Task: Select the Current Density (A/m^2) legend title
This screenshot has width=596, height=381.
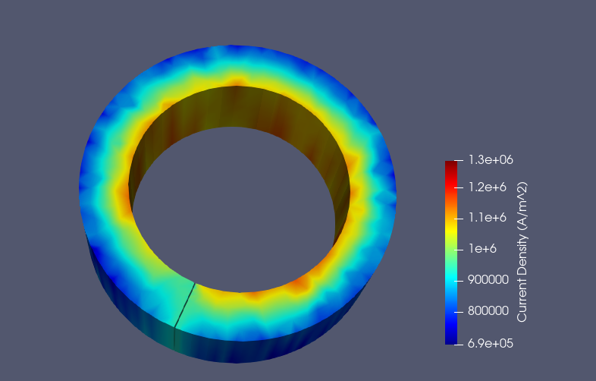Action: [x=522, y=251]
